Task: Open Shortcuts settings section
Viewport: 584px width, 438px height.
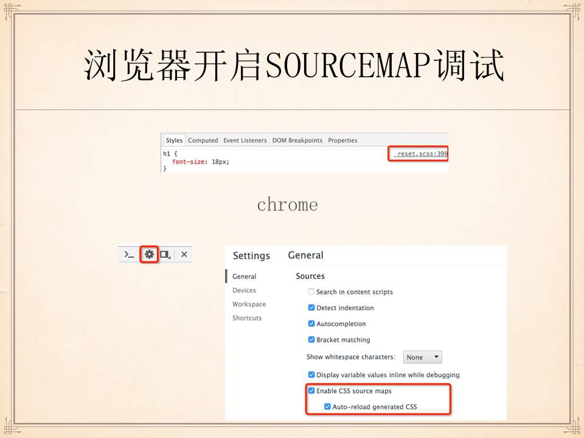Action: click(x=247, y=318)
